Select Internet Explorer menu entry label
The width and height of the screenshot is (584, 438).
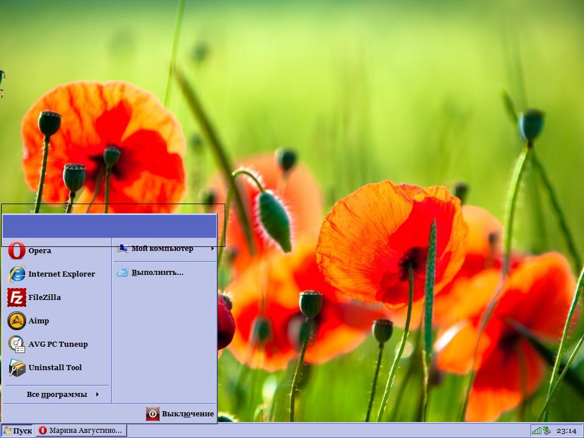(62, 274)
